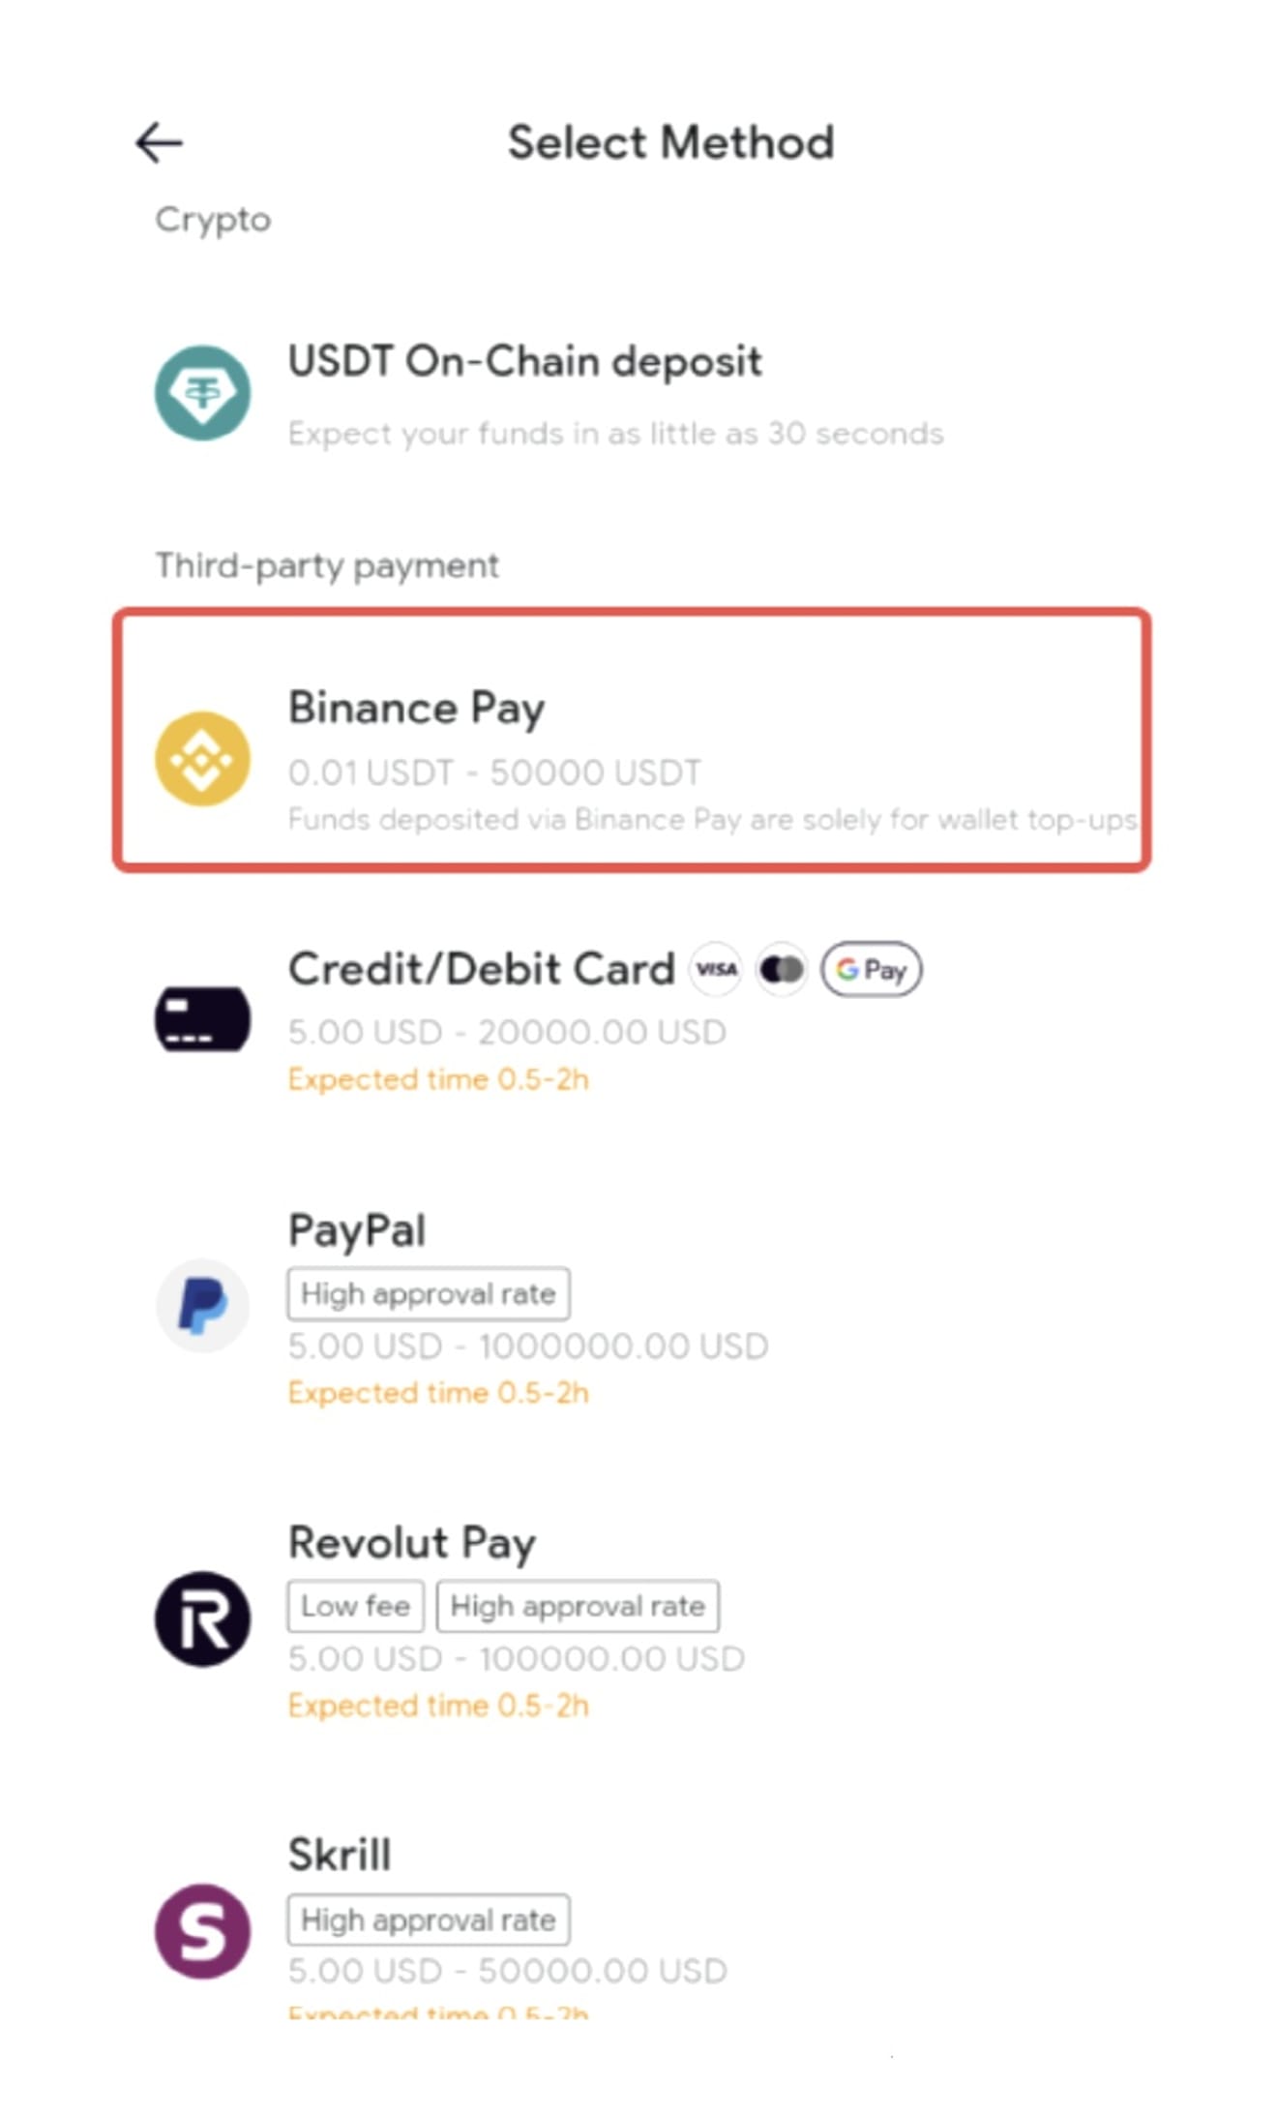Select the USDT Tether icon
The height and width of the screenshot is (2118, 1277).
pyautogui.click(x=202, y=394)
